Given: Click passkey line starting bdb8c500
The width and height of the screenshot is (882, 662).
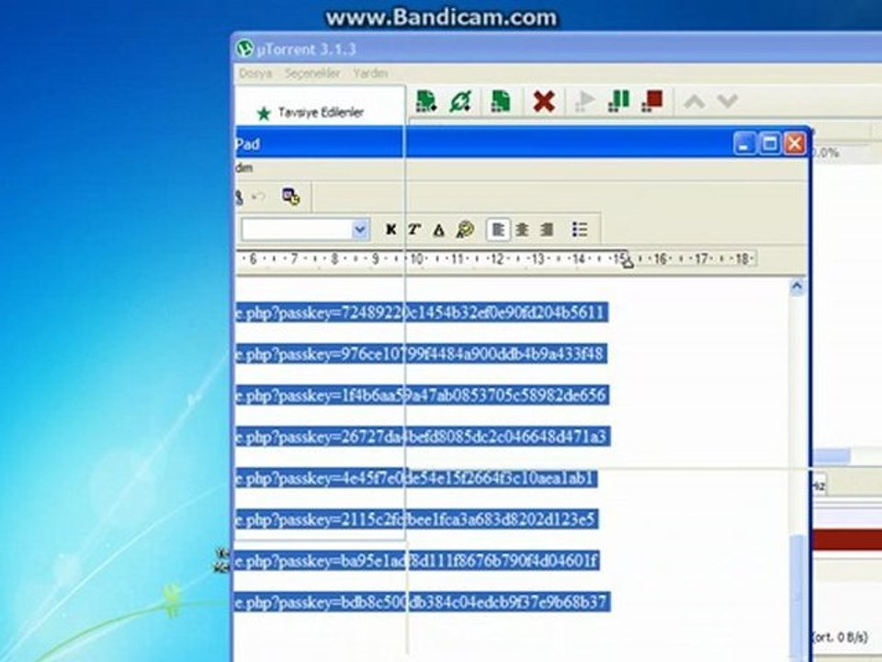Looking at the screenshot, I should coord(423,602).
